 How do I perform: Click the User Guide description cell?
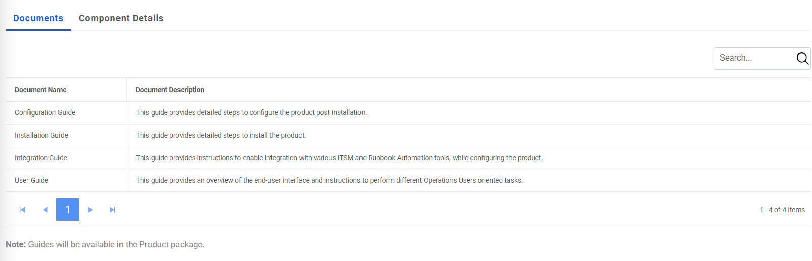pyautogui.click(x=329, y=180)
